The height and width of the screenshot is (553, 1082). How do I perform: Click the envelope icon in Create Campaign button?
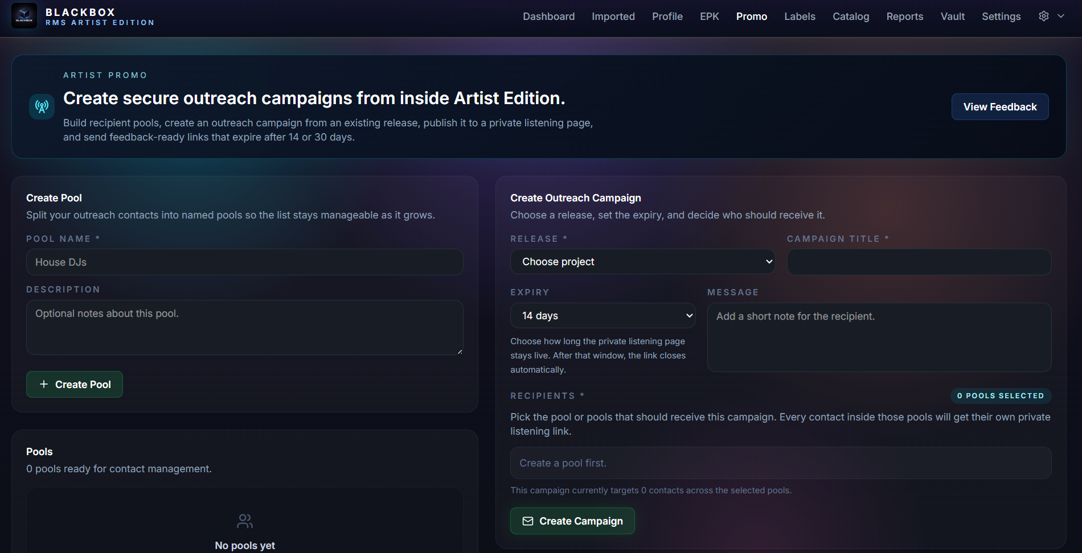(527, 521)
